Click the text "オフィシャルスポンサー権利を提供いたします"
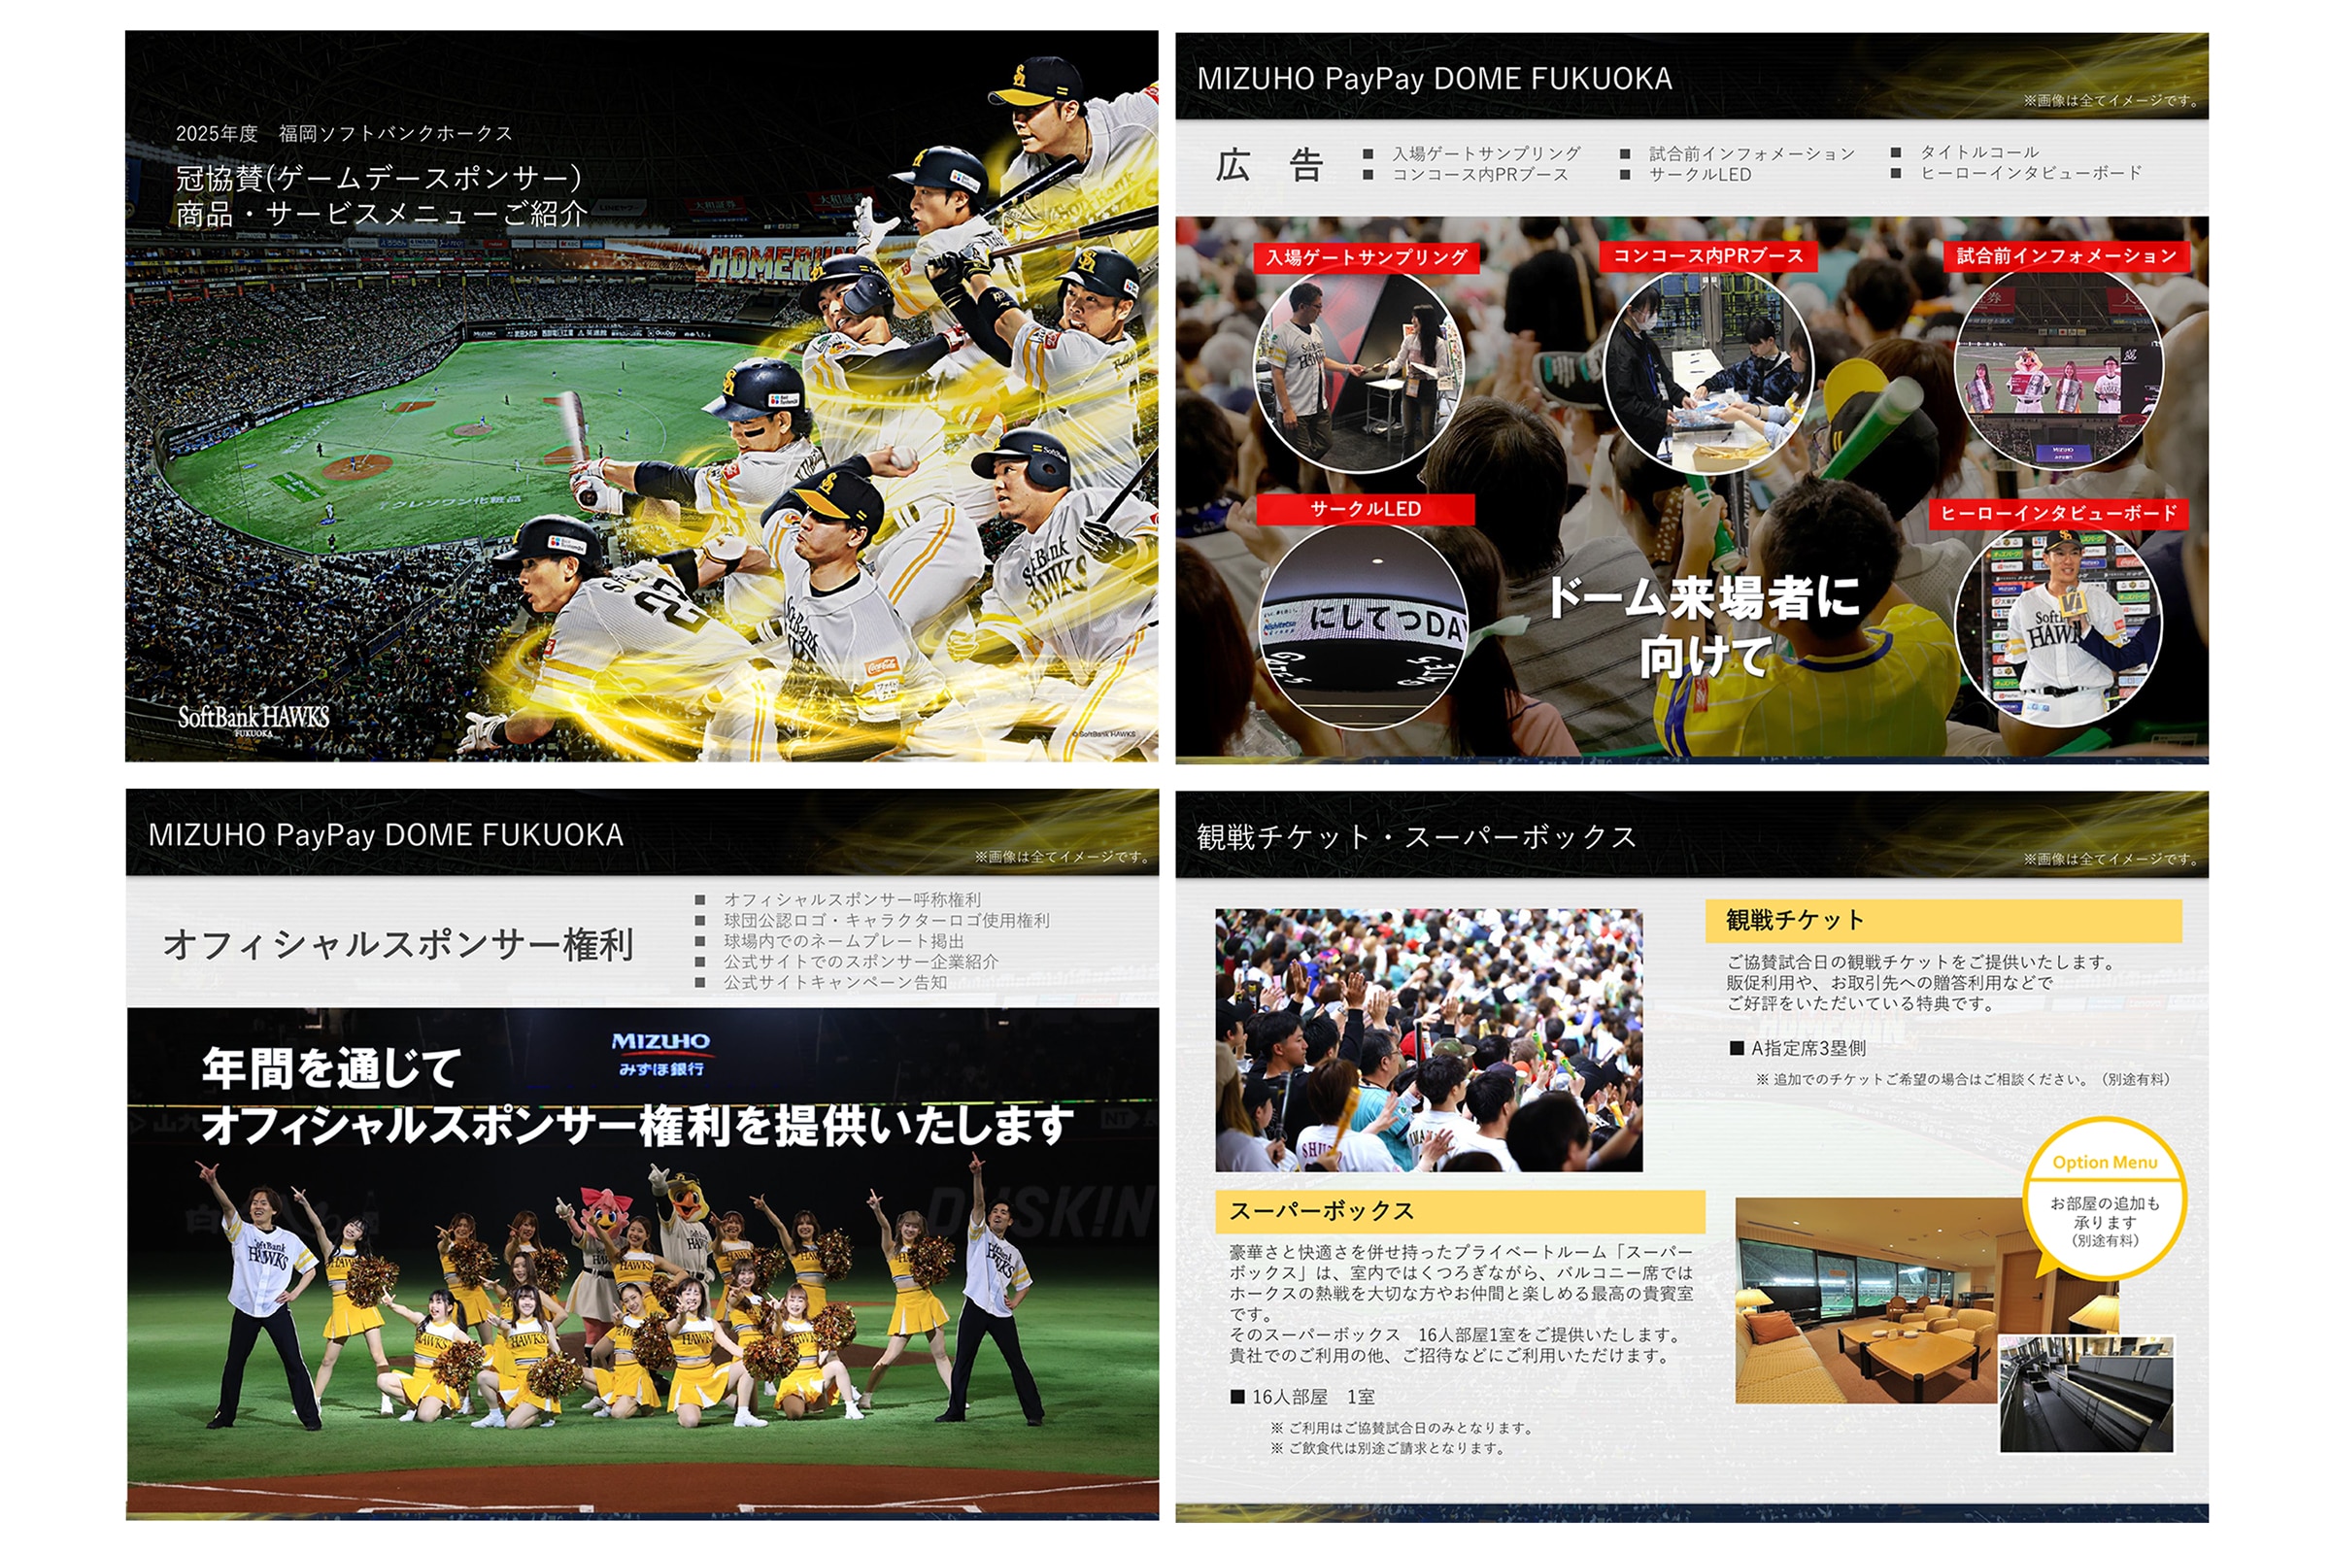 [637, 1127]
